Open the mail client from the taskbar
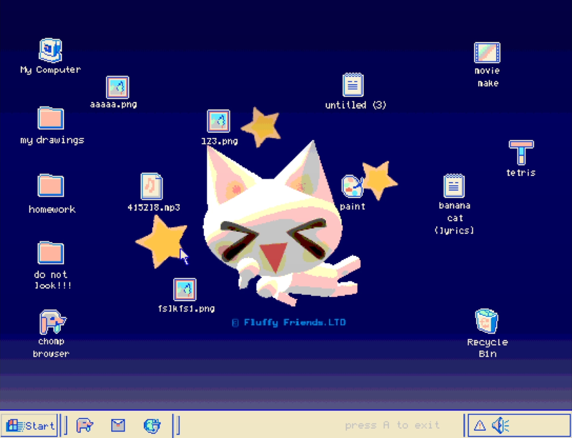This screenshot has height=438, width=572. pyautogui.click(x=117, y=425)
